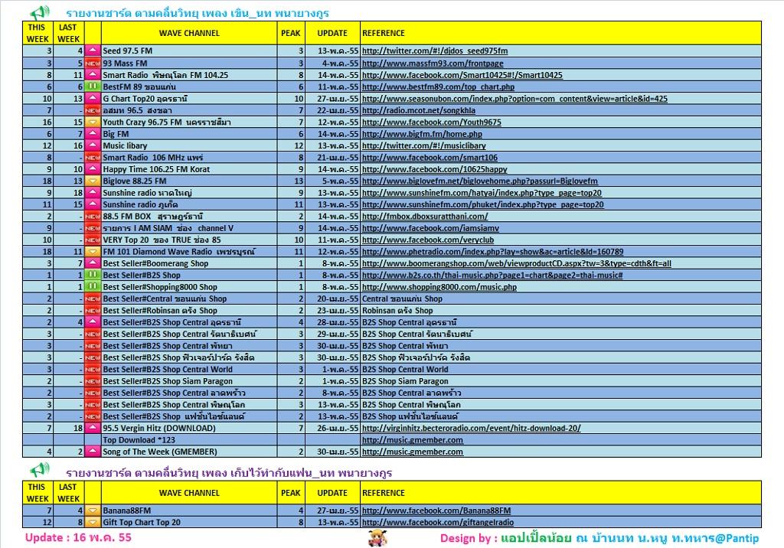This screenshot has height=548, width=784.
Task: Open the facebook.com/10625happy link
Action: (435, 169)
